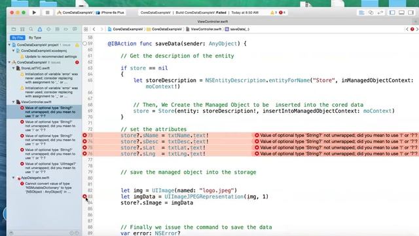Click CoreDataExampleV folder in jump bar
This screenshot has width=419, height=236.
(x=164, y=29)
